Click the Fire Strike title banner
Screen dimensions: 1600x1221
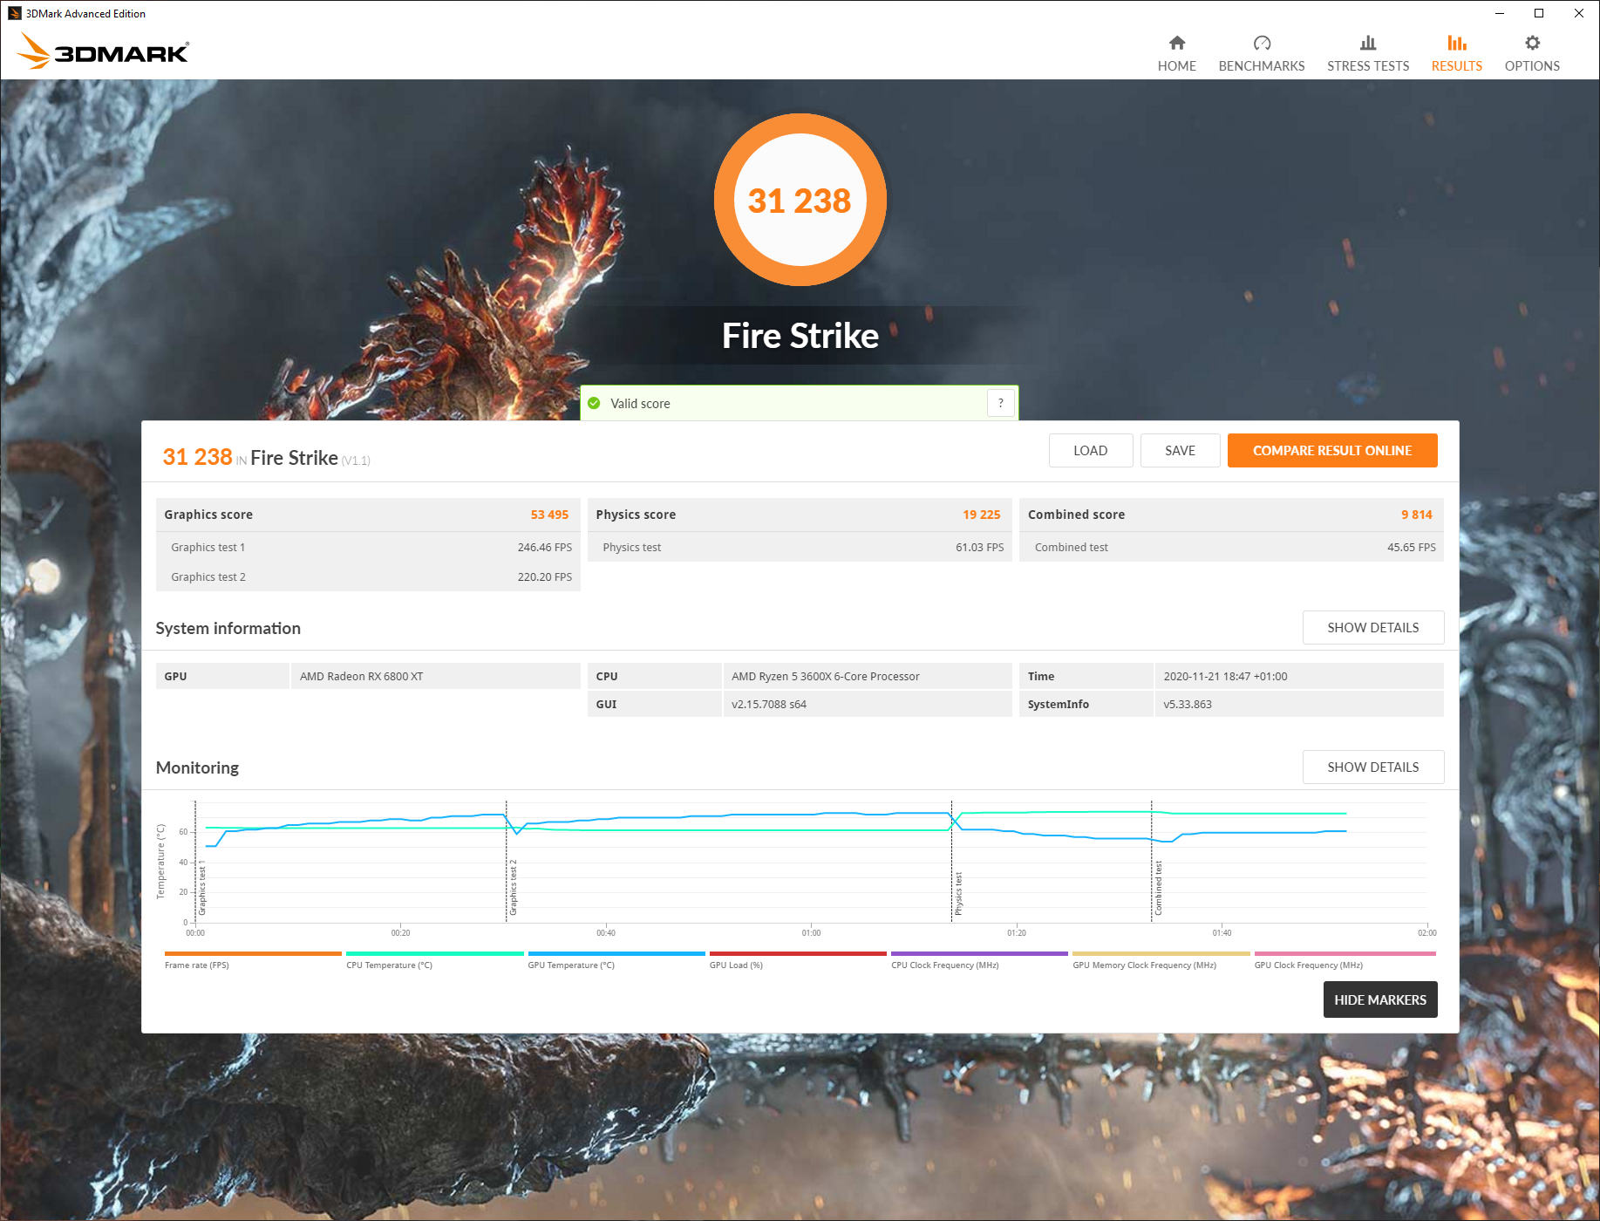click(800, 336)
